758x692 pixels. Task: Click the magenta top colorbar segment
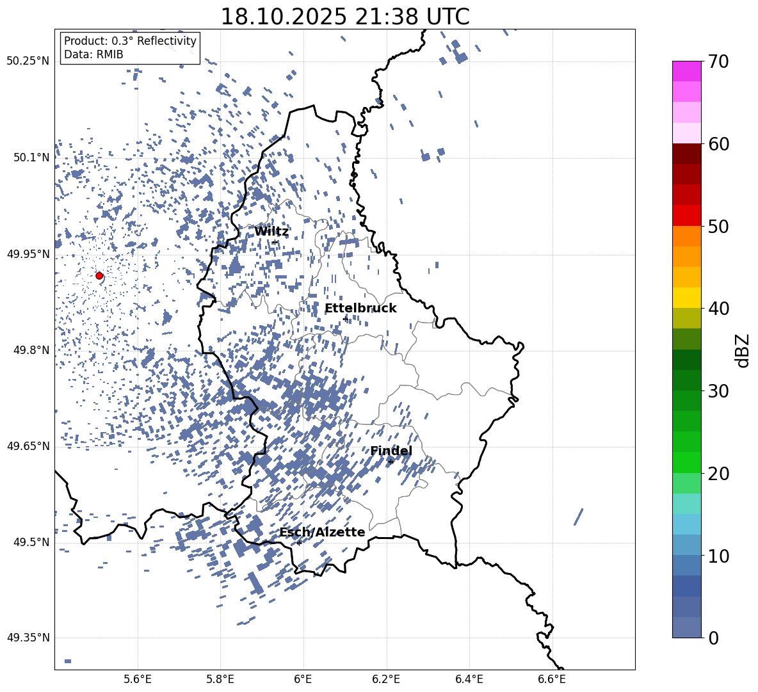[x=686, y=71]
